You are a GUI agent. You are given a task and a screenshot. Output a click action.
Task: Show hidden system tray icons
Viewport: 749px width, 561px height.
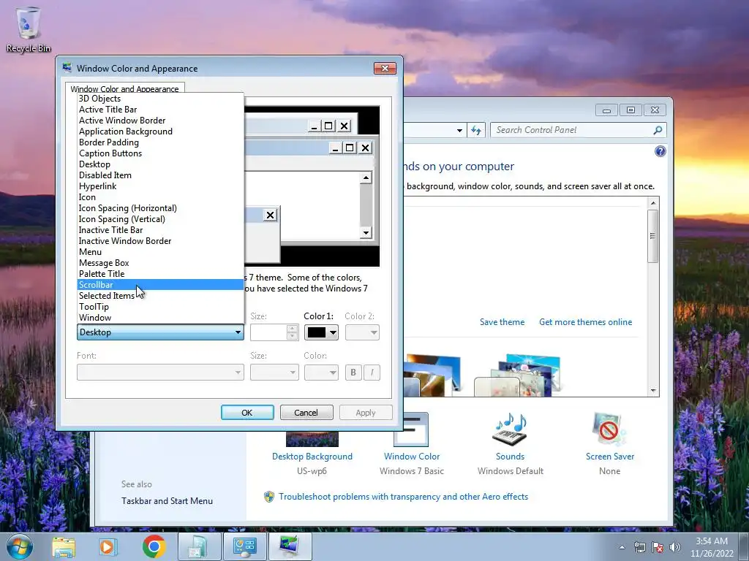622,547
